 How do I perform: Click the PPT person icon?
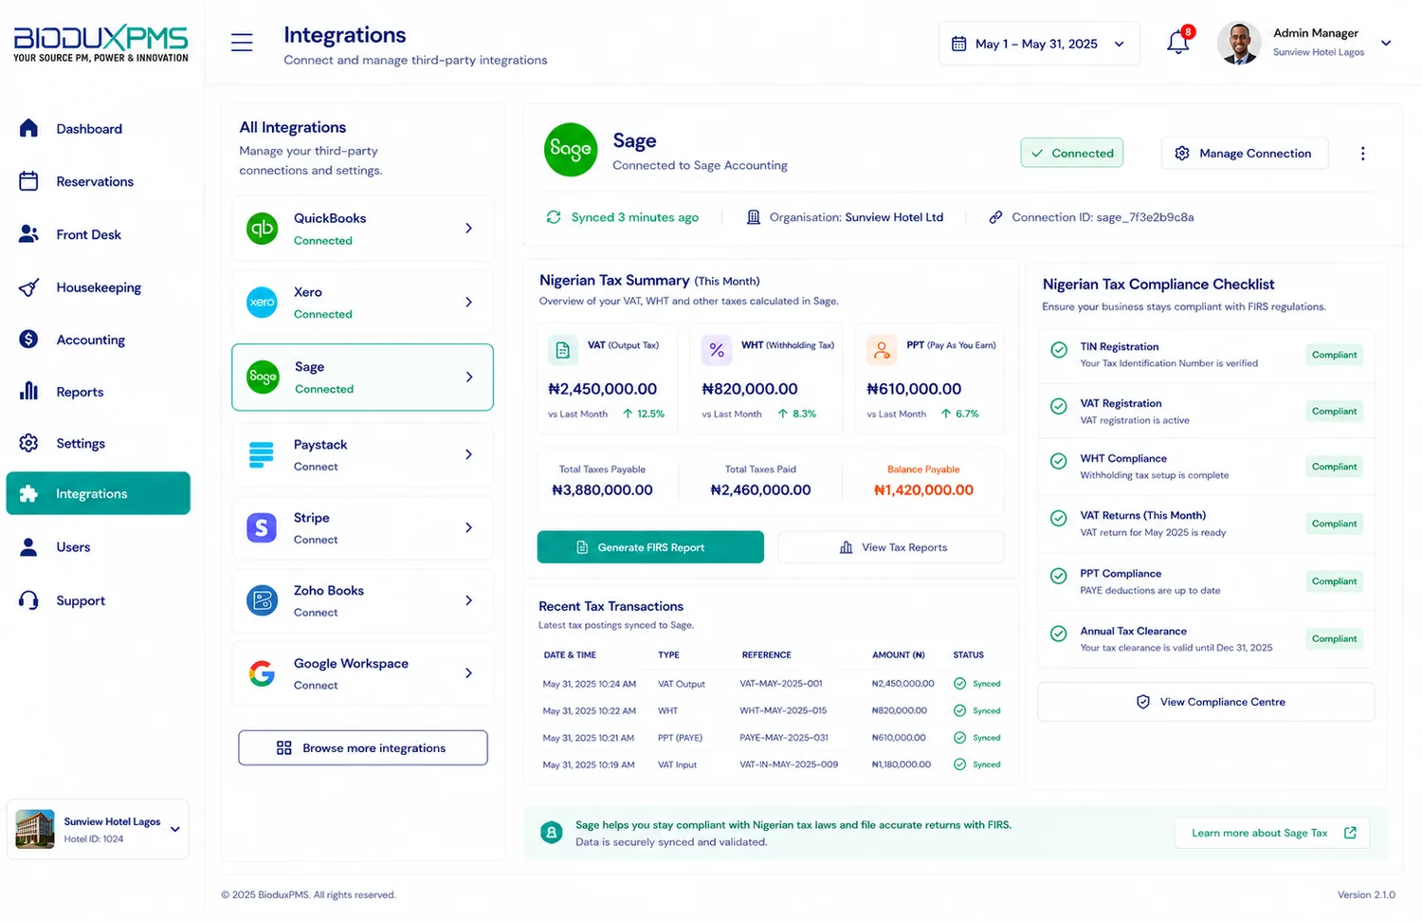(882, 350)
